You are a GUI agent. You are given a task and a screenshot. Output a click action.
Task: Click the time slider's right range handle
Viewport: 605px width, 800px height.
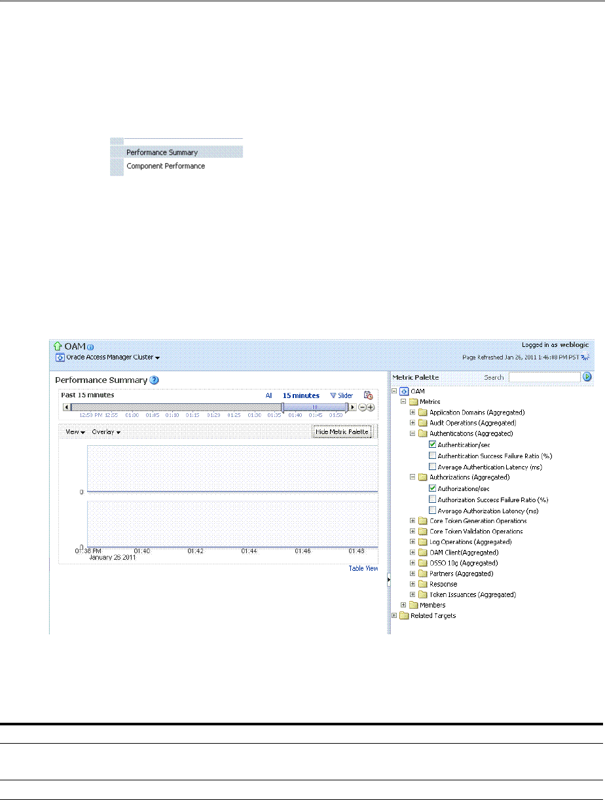pos(347,407)
